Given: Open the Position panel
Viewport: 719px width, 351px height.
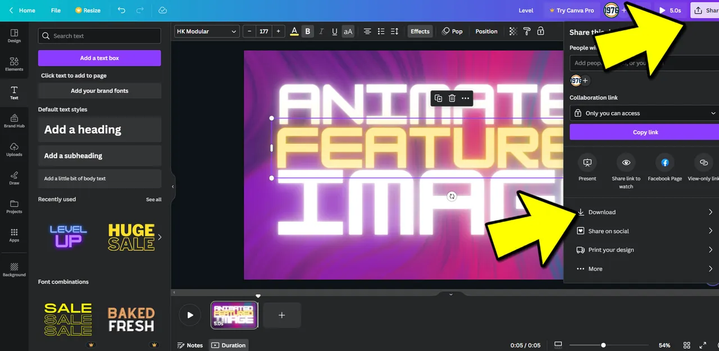Looking at the screenshot, I should 486,31.
